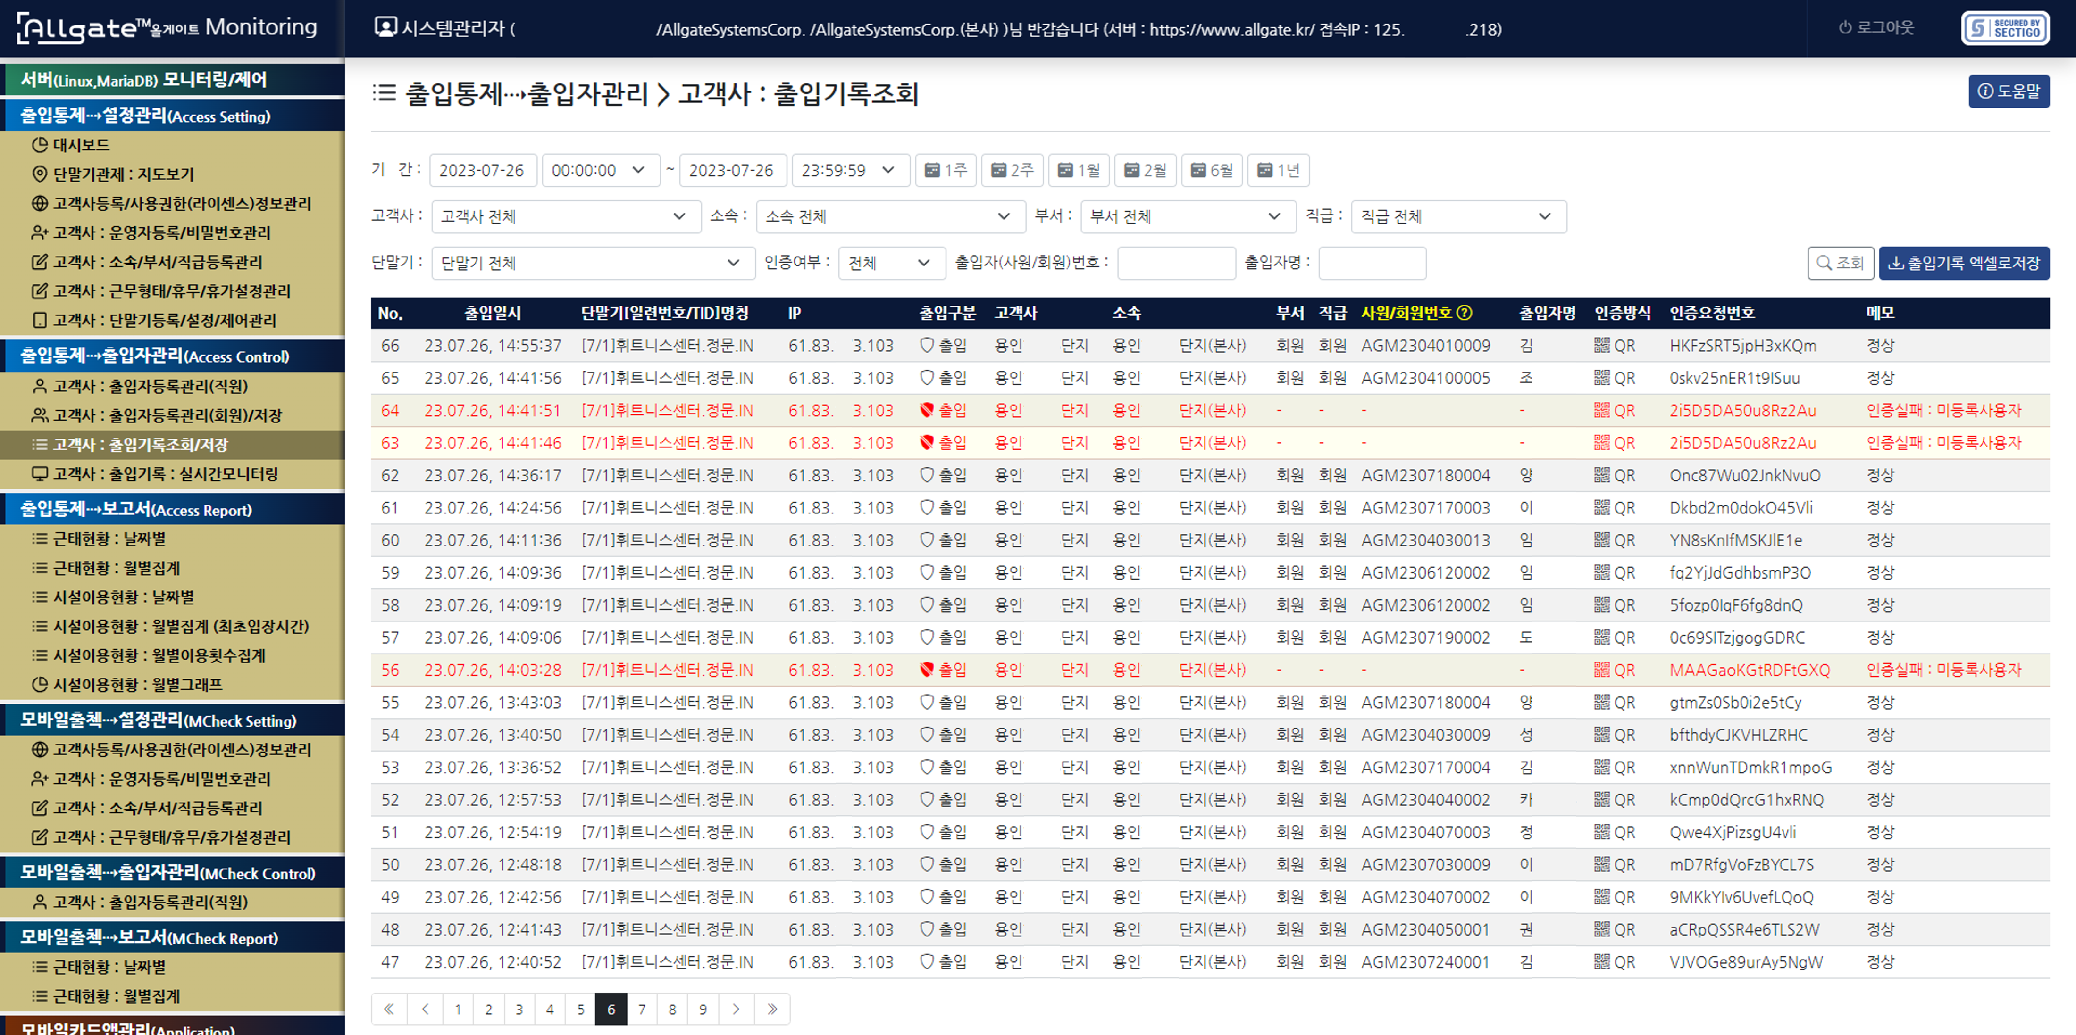The width and height of the screenshot is (2076, 1035).
Task: Open the 부서 전체 dropdown
Action: 1188,216
